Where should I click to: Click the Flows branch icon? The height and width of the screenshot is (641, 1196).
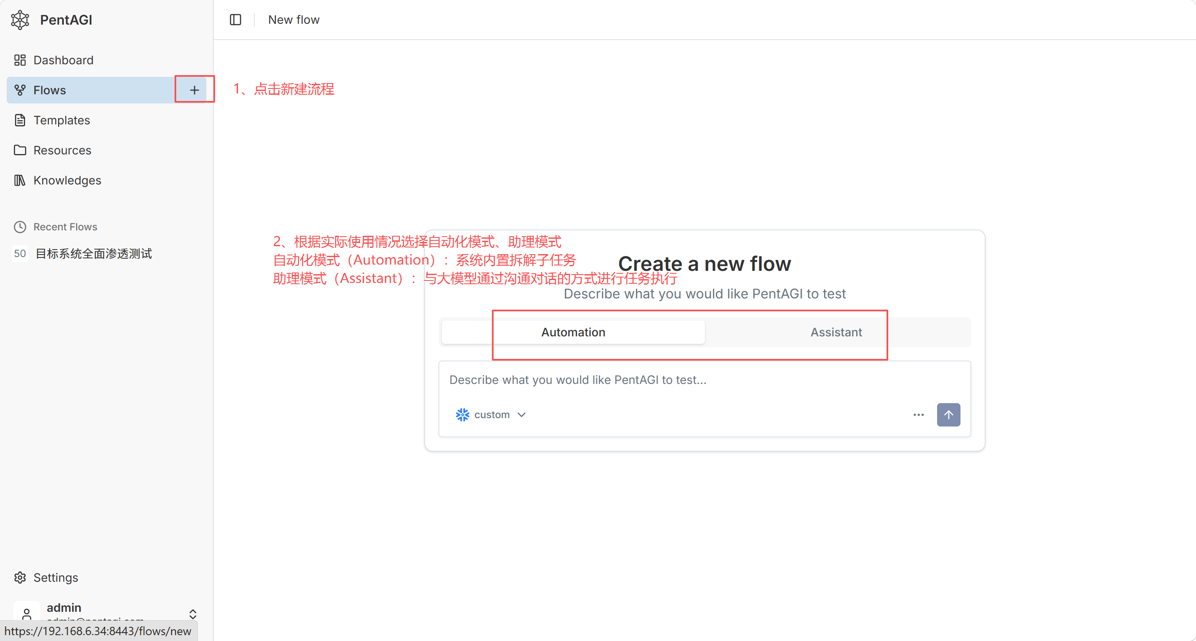(20, 90)
